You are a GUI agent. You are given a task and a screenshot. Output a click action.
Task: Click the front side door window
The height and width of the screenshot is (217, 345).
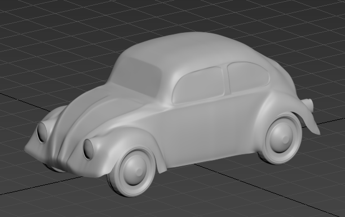coord(198,85)
